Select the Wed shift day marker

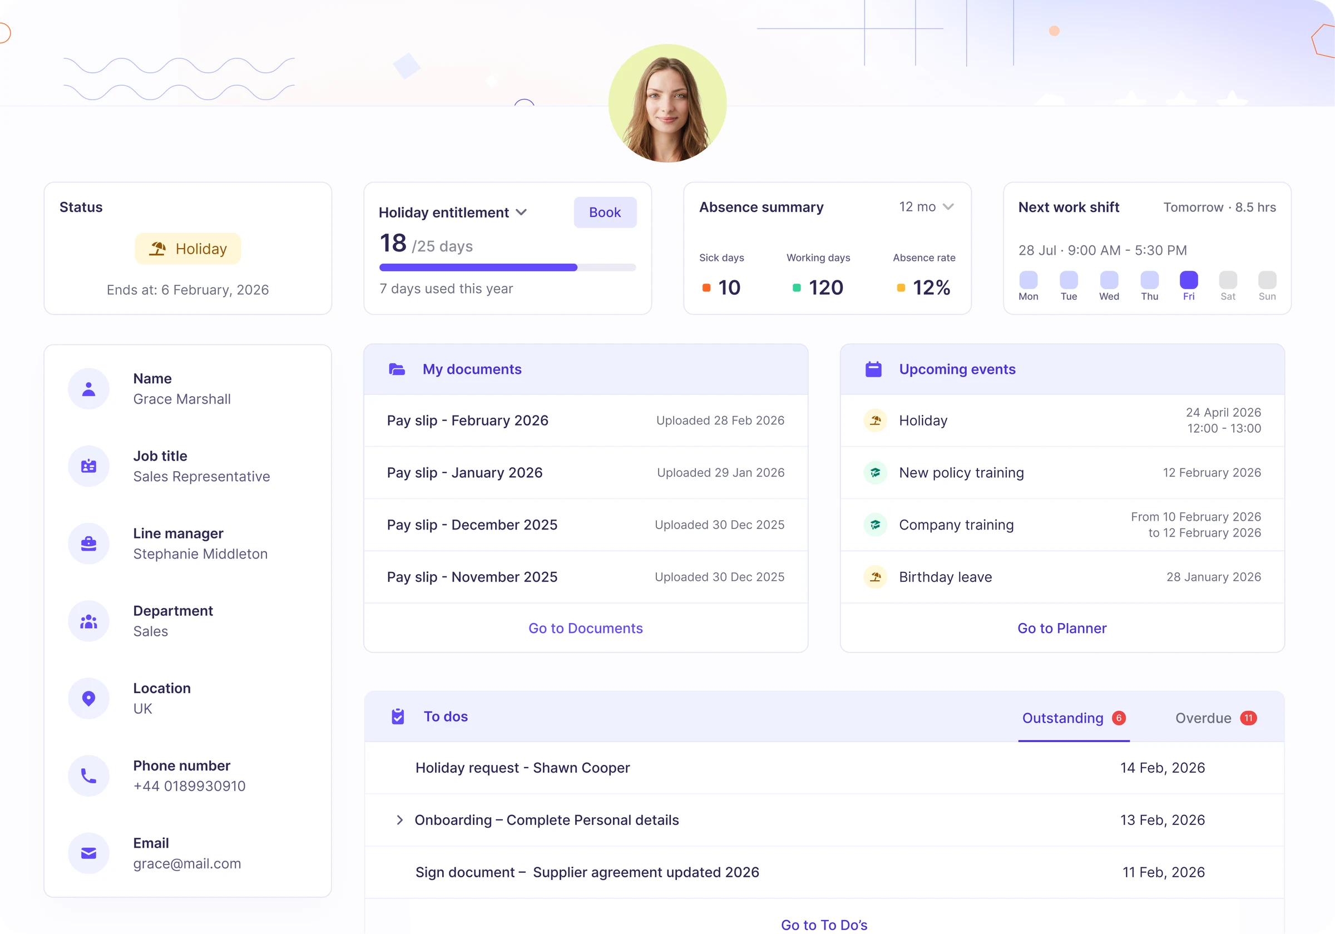[x=1109, y=280]
